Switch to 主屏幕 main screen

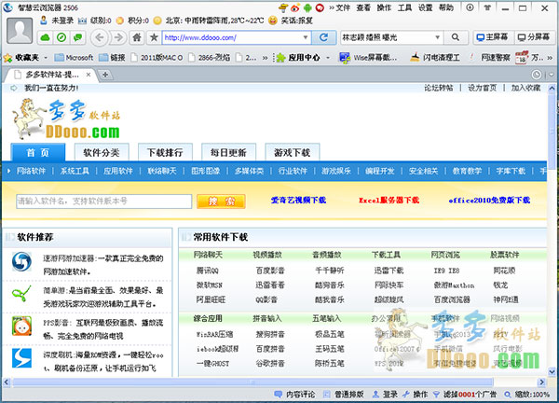pyautogui.click(x=493, y=37)
